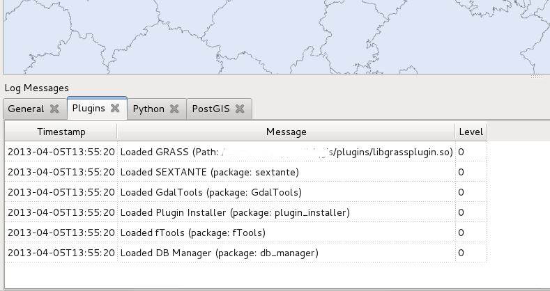Open the PostGIS tab
Image resolution: width=550 pixels, height=291 pixels.
tap(211, 109)
